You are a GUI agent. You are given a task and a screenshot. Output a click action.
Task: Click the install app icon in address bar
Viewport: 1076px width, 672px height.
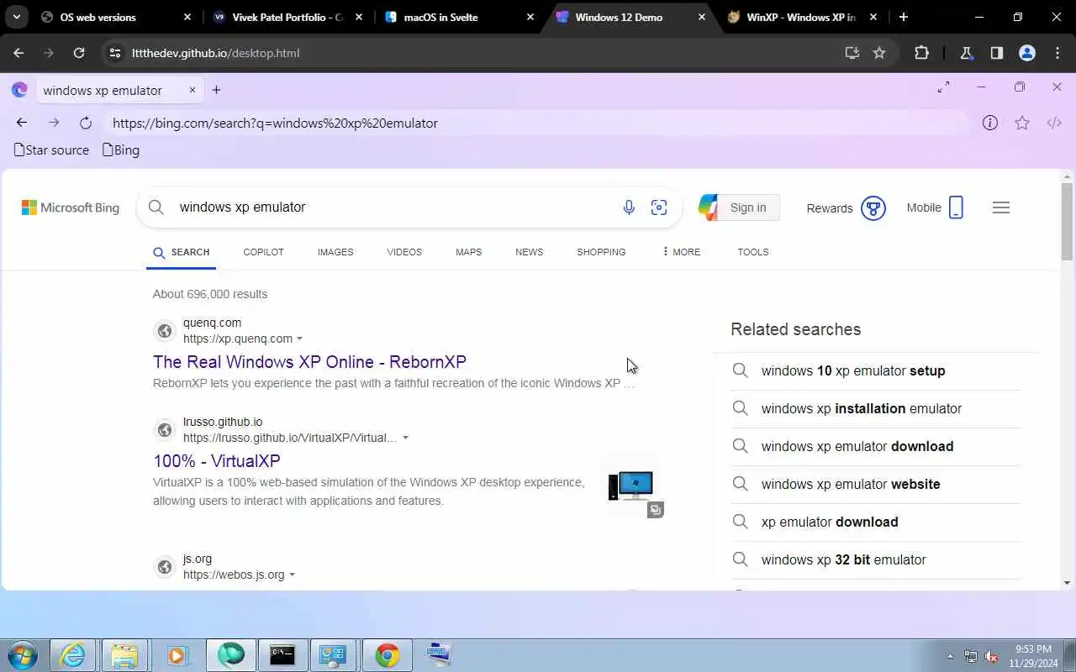click(852, 53)
